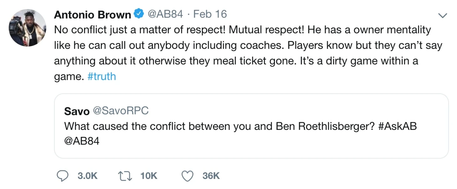View the 10K retweets count
457x189 pixels.
tap(149, 176)
